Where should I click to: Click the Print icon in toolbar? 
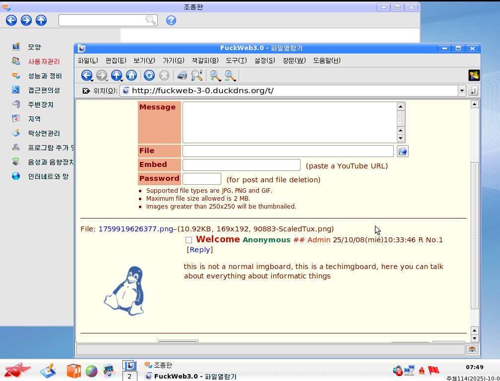click(x=182, y=75)
